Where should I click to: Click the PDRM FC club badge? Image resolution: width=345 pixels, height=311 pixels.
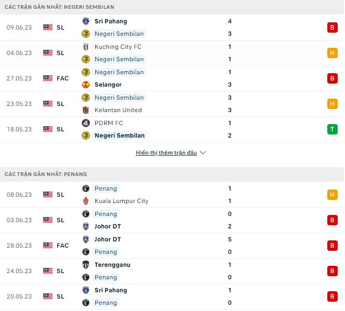click(86, 123)
